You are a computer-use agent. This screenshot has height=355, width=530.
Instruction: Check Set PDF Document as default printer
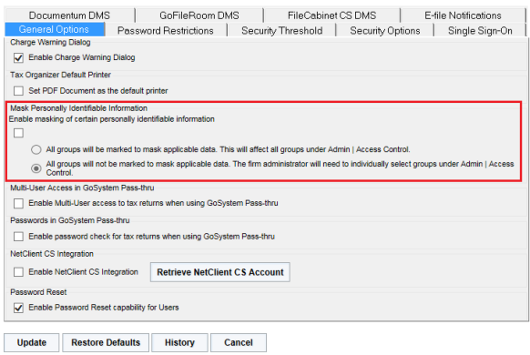pyautogui.click(x=18, y=90)
